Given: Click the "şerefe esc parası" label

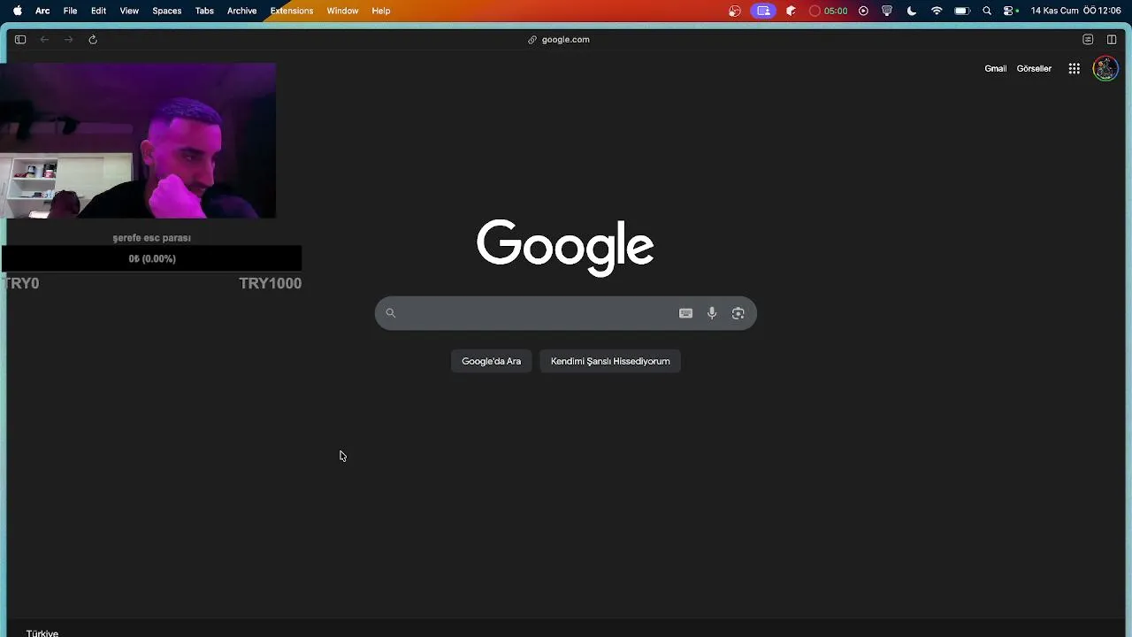Looking at the screenshot, I should click(151, 238).
